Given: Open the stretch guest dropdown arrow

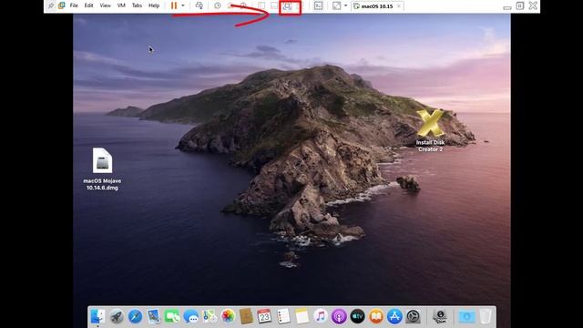Looking at the screenshot, I should (346, 5).
